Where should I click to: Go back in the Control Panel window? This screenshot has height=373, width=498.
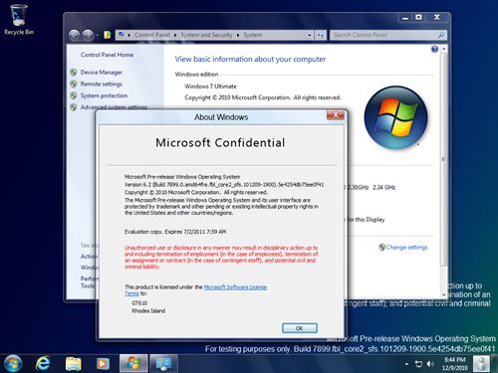(75, 35)
